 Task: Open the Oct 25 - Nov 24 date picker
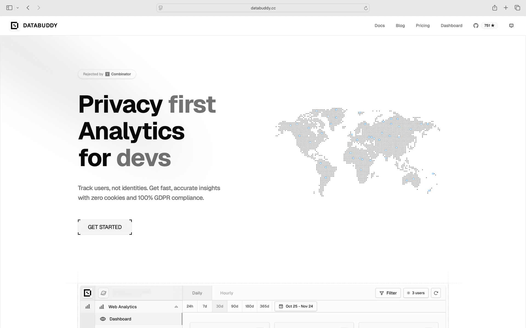click(x=296, y=306)
